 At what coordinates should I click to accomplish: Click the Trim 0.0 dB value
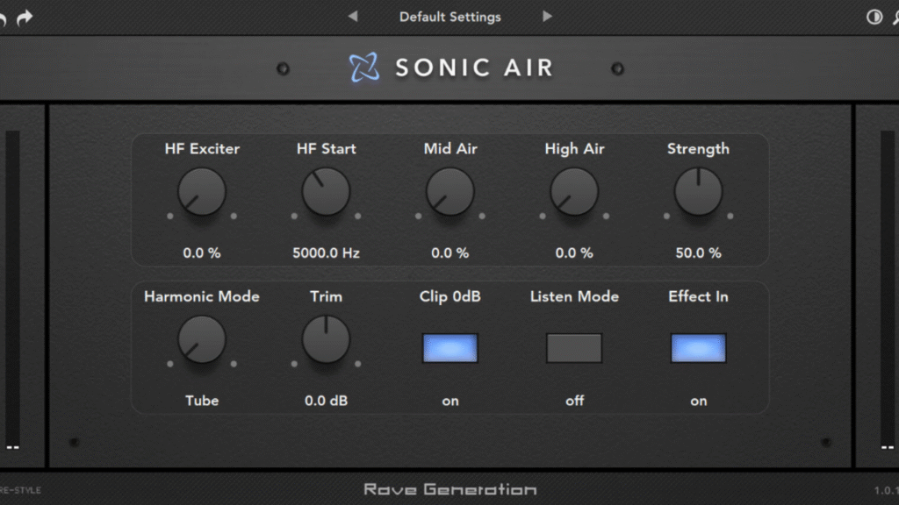326,401
